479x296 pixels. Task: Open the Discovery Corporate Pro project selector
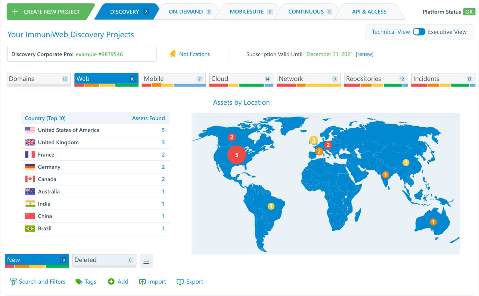(x=82, y=54)
